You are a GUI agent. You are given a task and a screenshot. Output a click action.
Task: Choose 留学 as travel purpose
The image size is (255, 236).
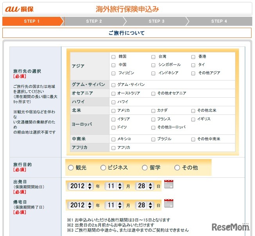[x=145, y=168]
